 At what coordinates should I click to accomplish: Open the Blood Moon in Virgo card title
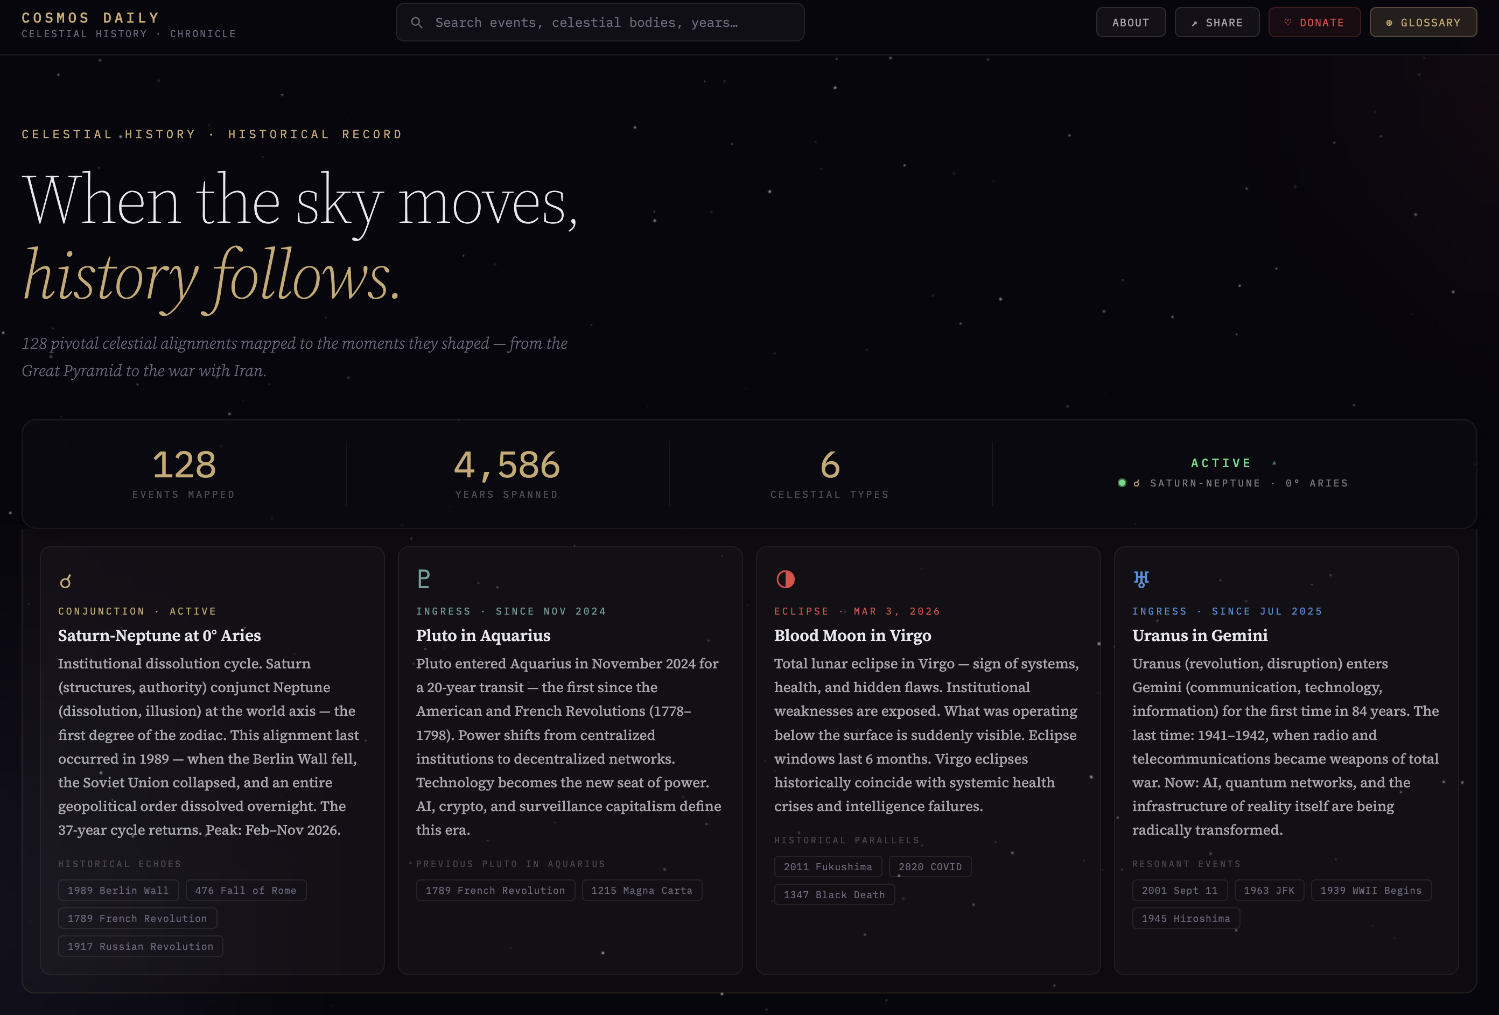(x=852, y=635)
